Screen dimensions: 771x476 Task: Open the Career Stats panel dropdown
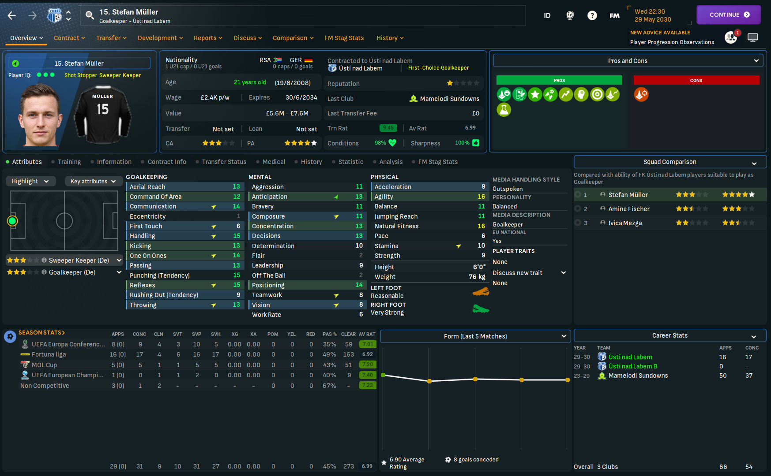pos(670,335)
